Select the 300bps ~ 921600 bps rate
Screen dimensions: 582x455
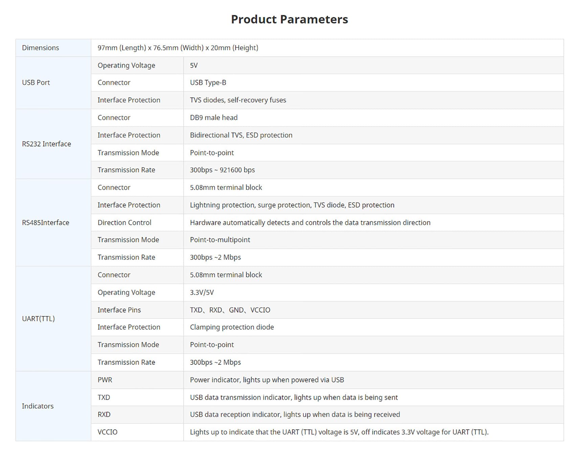pos(222,170)
